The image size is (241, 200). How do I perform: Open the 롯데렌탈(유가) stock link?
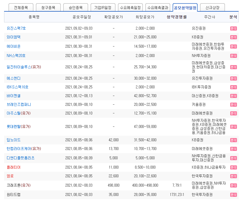pyautogui.click(x=19, y=127)
